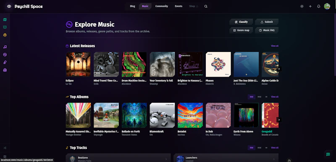The image size is (336, 162).
Task: Select 30d filter for Top Tracks
Action: [x=252, y=148]
